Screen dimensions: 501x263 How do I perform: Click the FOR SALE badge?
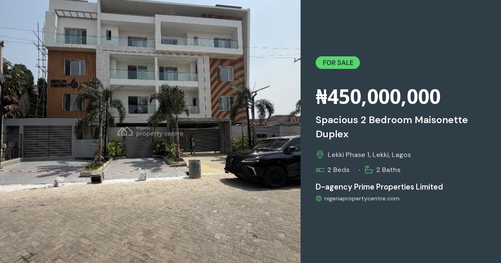click(x=338, y=63)
